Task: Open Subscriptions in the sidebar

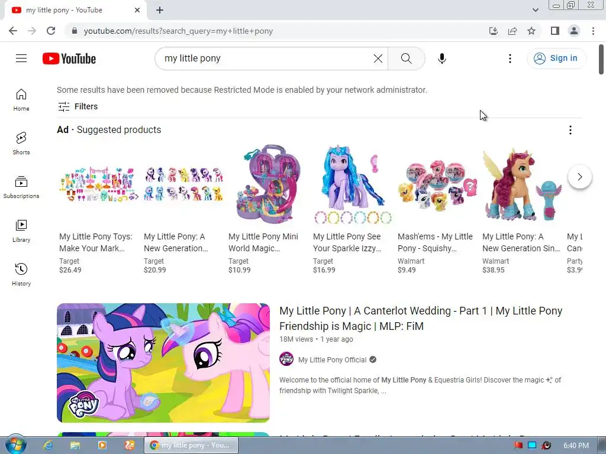Action: 21,187
